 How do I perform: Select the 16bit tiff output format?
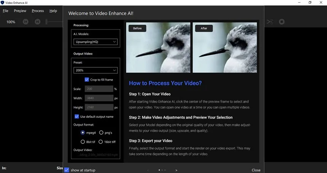point(100,142)
